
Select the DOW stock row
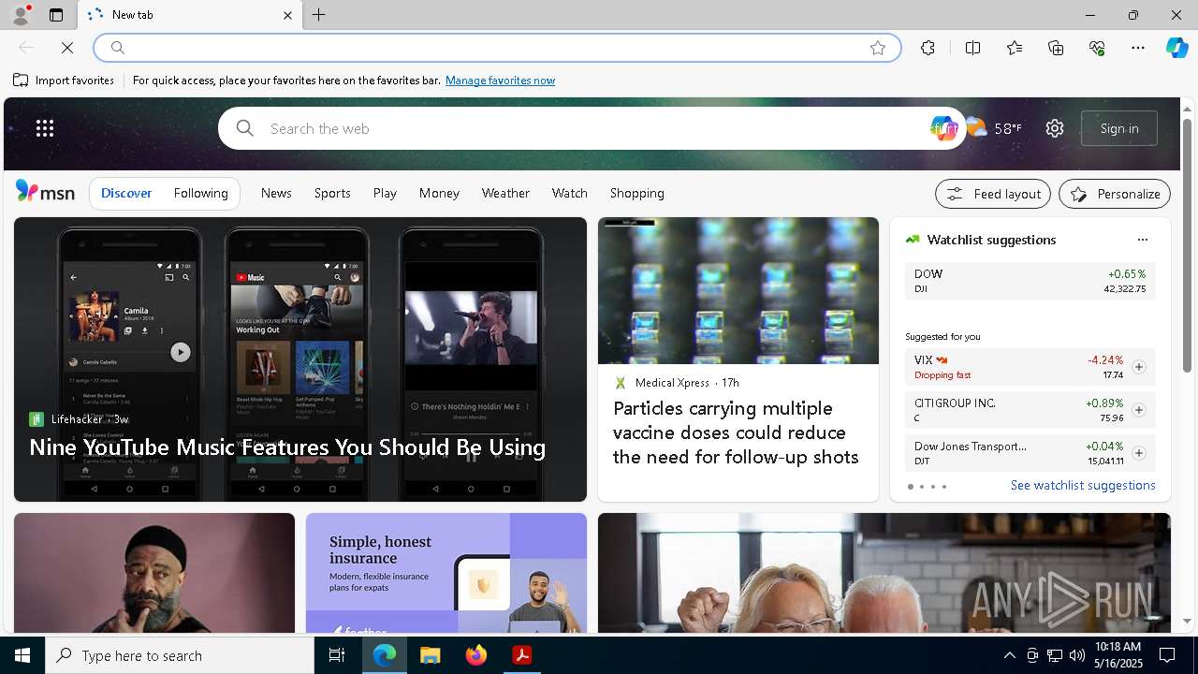click(x=1030, y=281)
